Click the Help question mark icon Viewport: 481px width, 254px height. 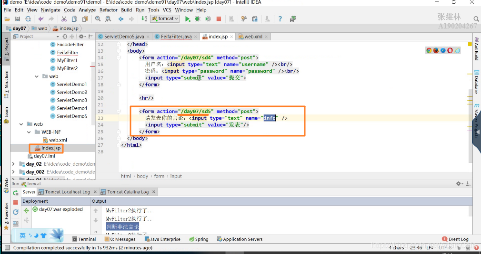pyautogui.click(x=280, y=19)
